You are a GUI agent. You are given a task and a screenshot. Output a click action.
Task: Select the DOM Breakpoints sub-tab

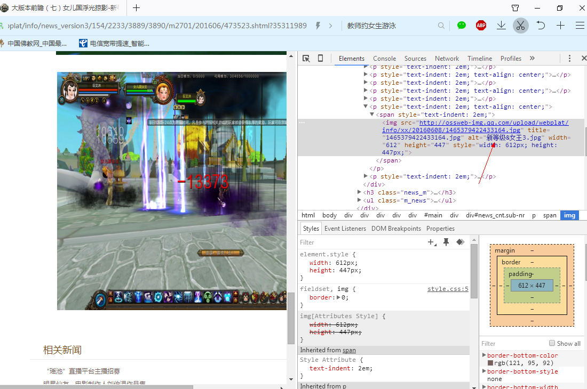click(396, 228)
